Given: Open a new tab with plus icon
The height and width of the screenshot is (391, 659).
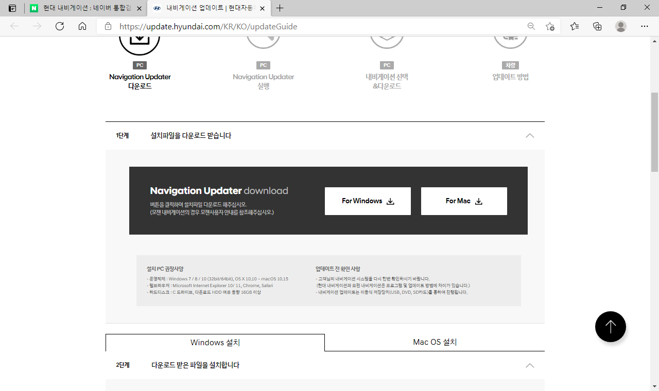Looking at the screenshot, I should click(x=280, y=8).
